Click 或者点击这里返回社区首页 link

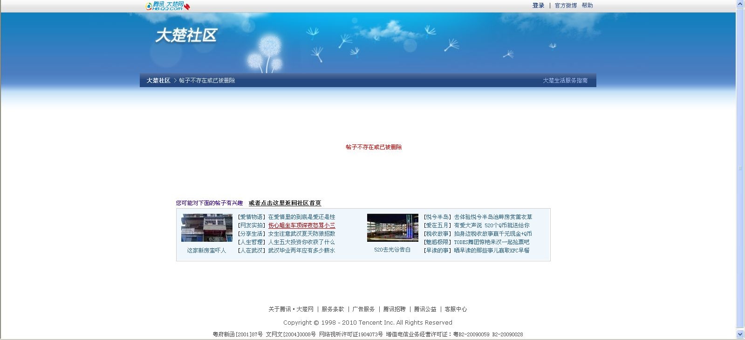click(x=285, y=203)
